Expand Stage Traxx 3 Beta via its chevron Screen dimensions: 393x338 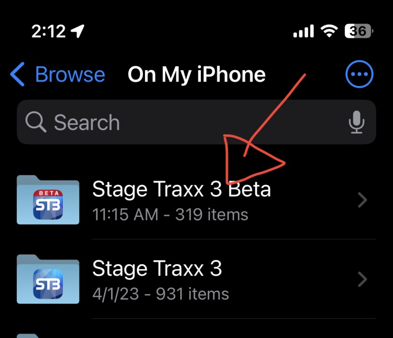pyautogui.click(x=363, y=200)
